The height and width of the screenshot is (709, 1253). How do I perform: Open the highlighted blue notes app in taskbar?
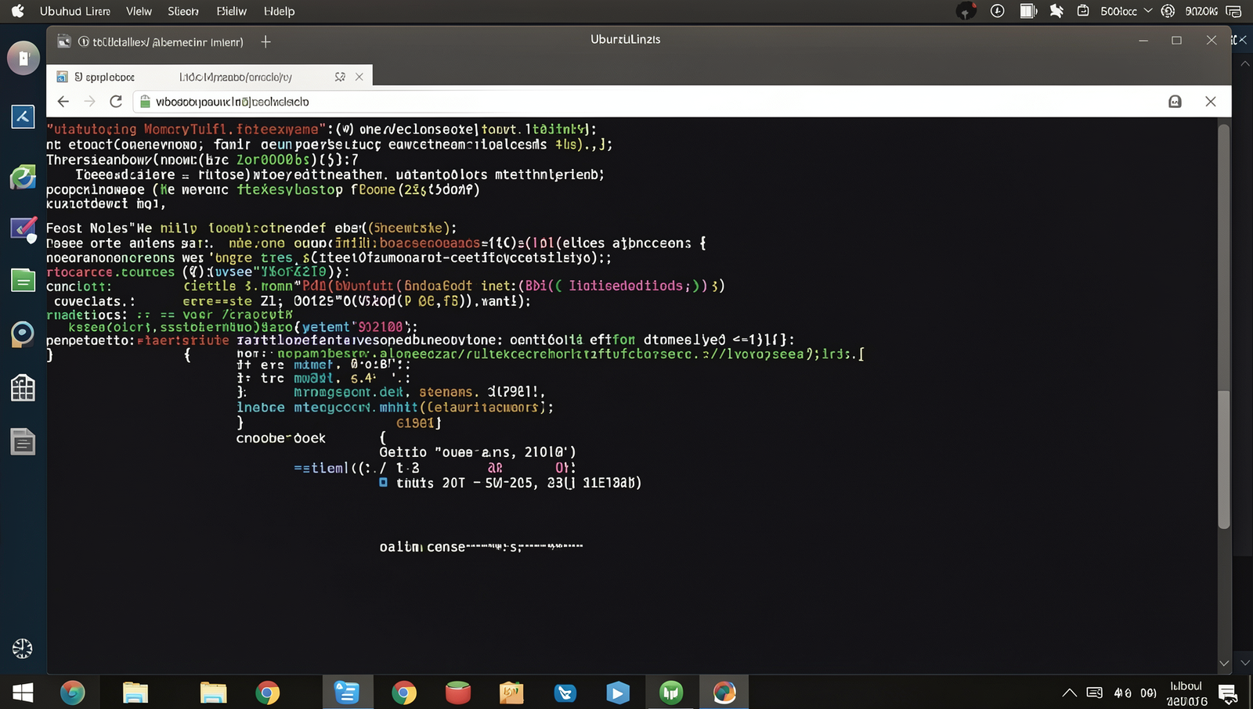[x=347, y=693]
